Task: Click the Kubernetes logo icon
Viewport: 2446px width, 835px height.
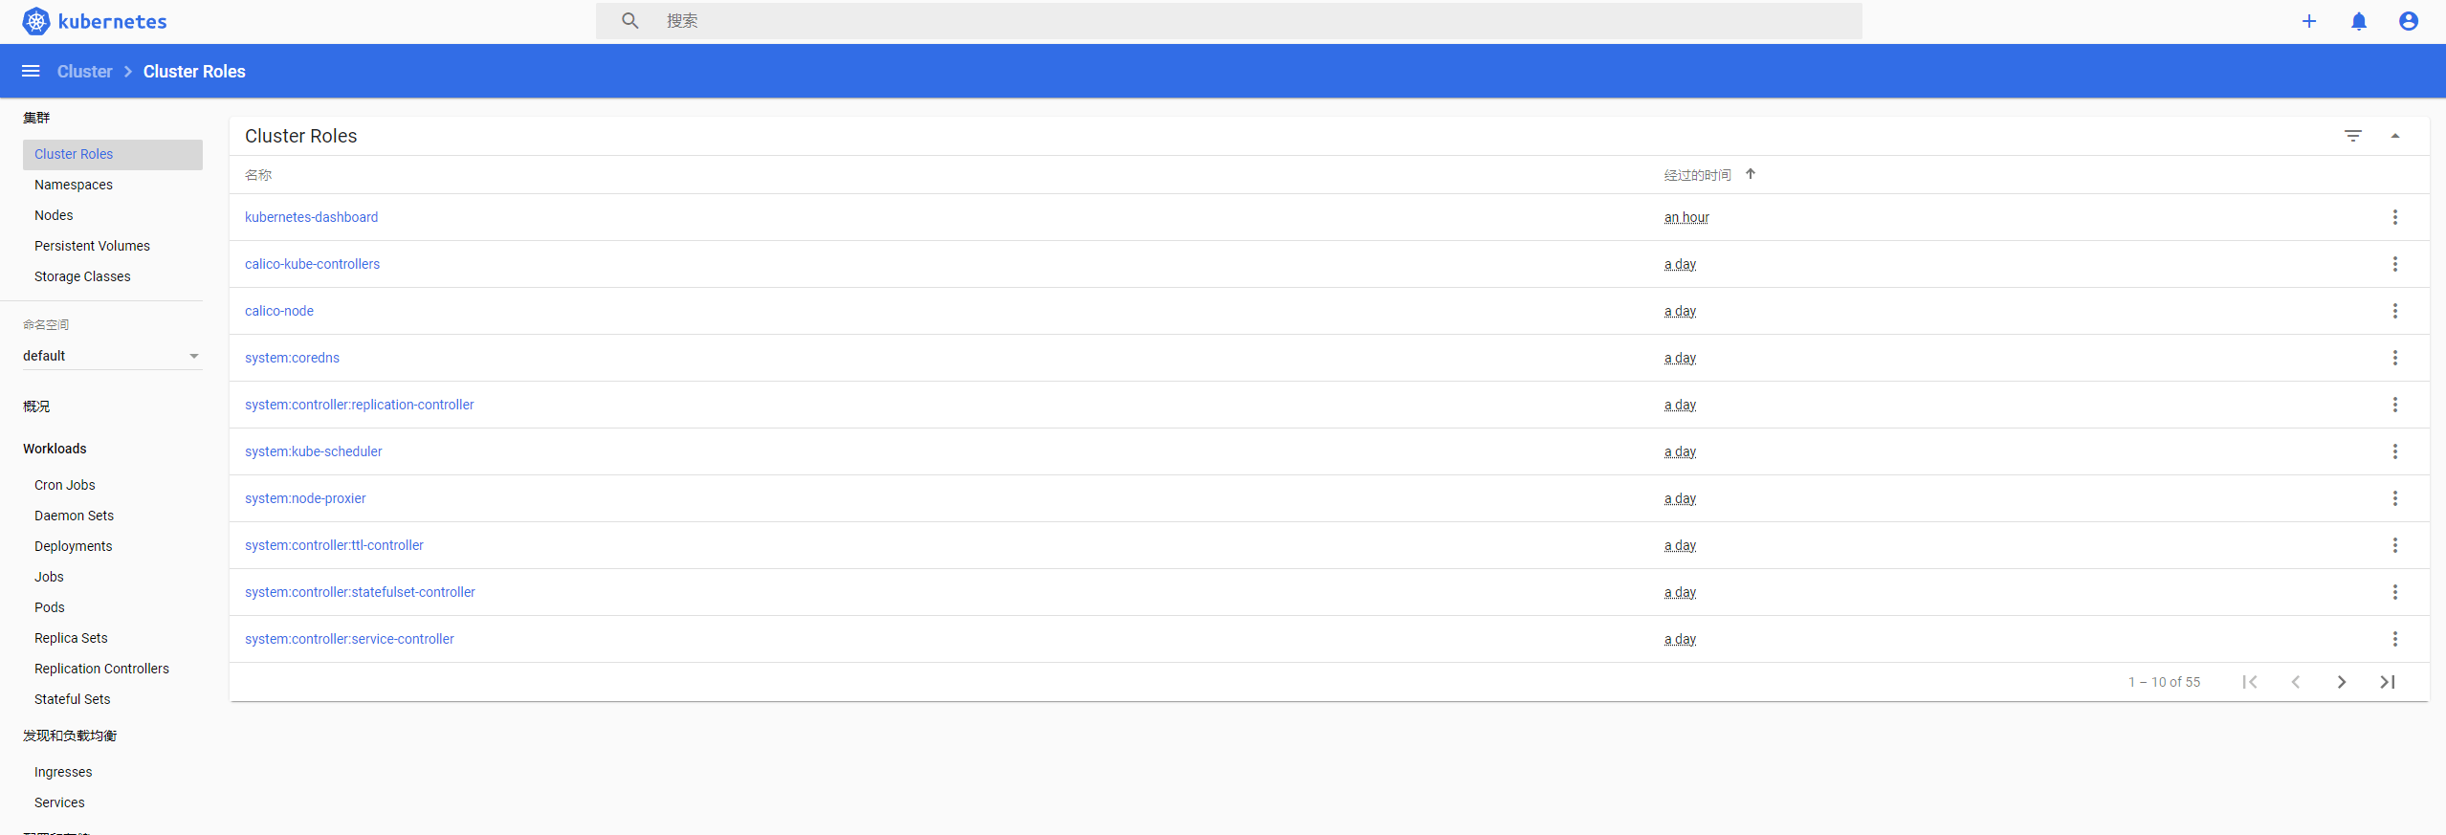Action: click(36, 21)
